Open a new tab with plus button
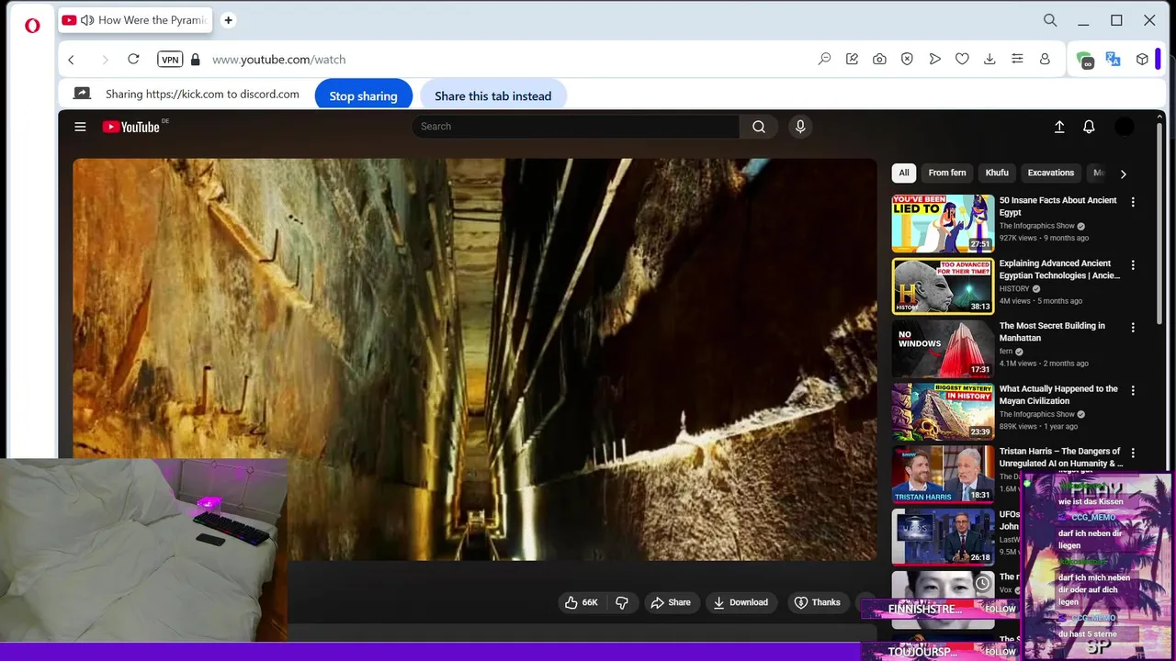The image size is (1176, 661). pyautogui.click(x=228, y=20)
